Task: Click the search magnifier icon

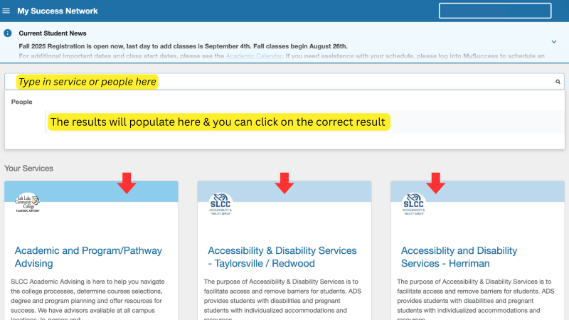Action: [x=558, y=82]
